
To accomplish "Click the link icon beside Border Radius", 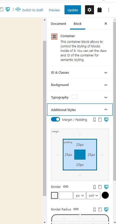I will pos(76,209).
